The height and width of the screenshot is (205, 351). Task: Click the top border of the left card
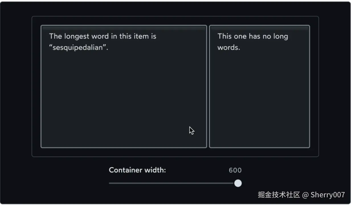coord(124,26)
